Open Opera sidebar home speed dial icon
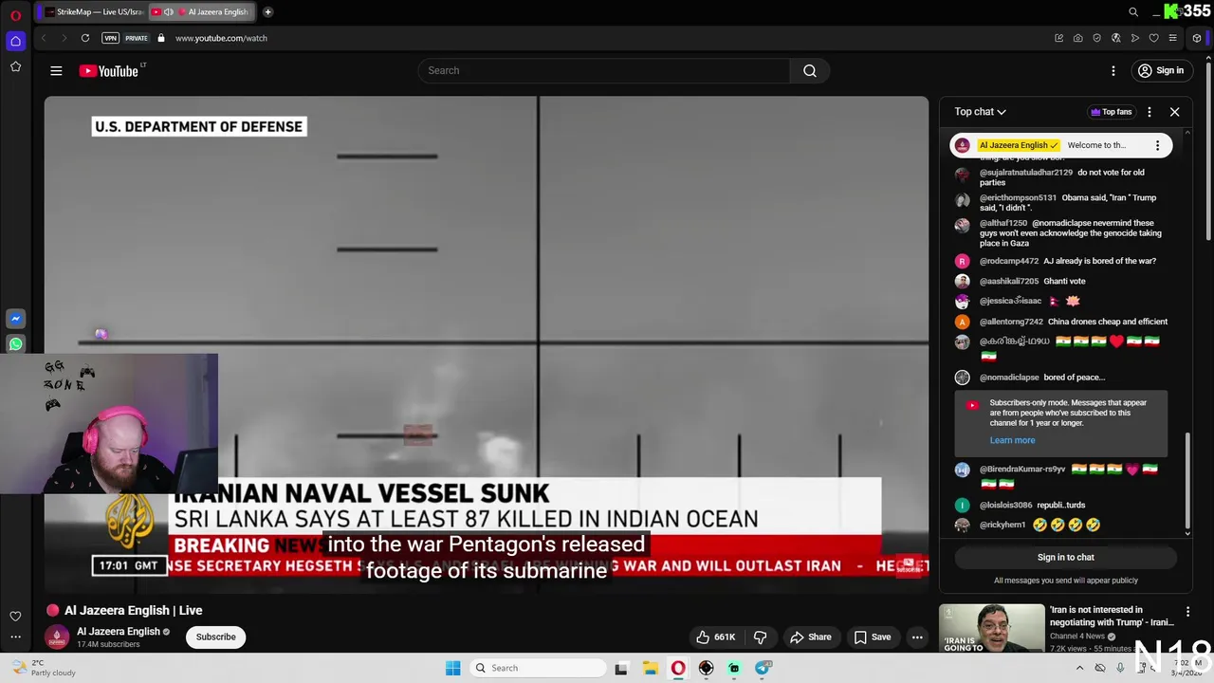Viewport: 1214px width, 683px height. pos(15,41)
